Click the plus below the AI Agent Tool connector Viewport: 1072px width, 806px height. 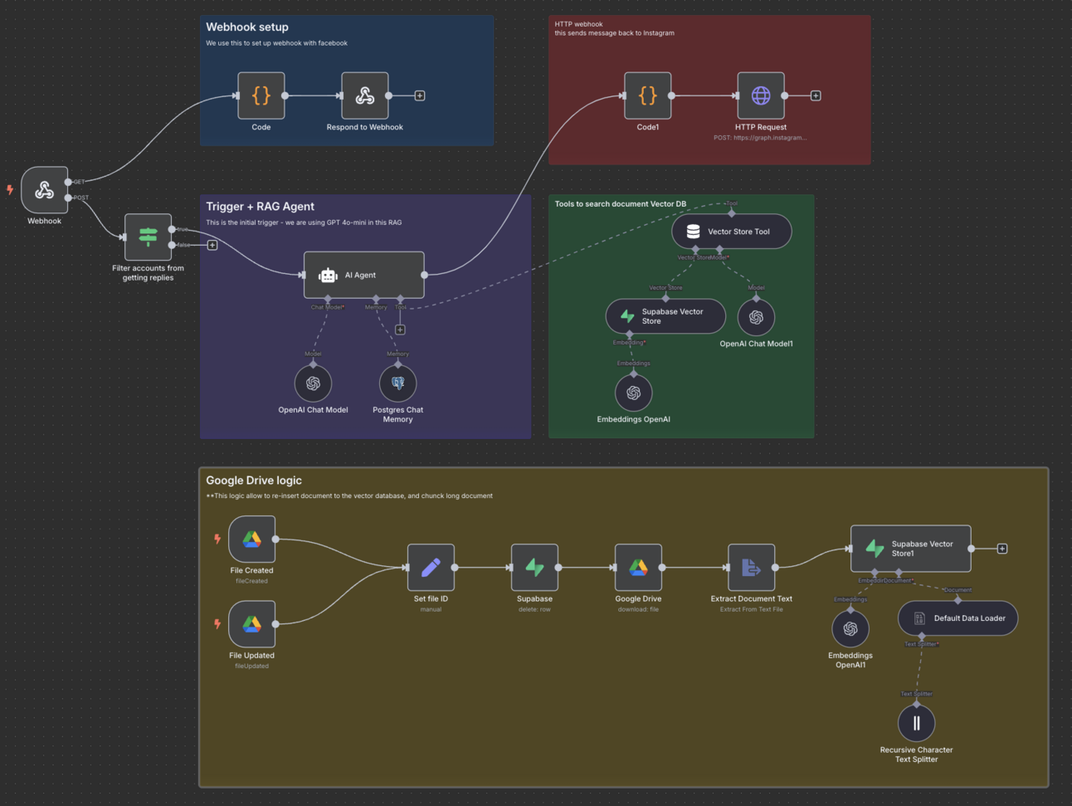[400, 329]
